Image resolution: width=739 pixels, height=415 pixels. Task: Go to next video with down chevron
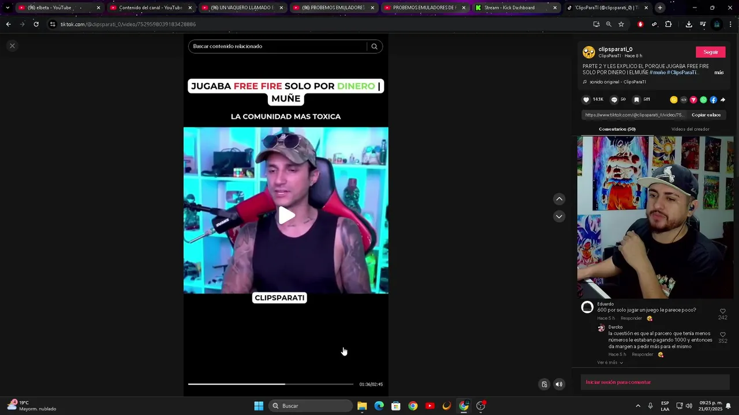click(x=559, y=216)
